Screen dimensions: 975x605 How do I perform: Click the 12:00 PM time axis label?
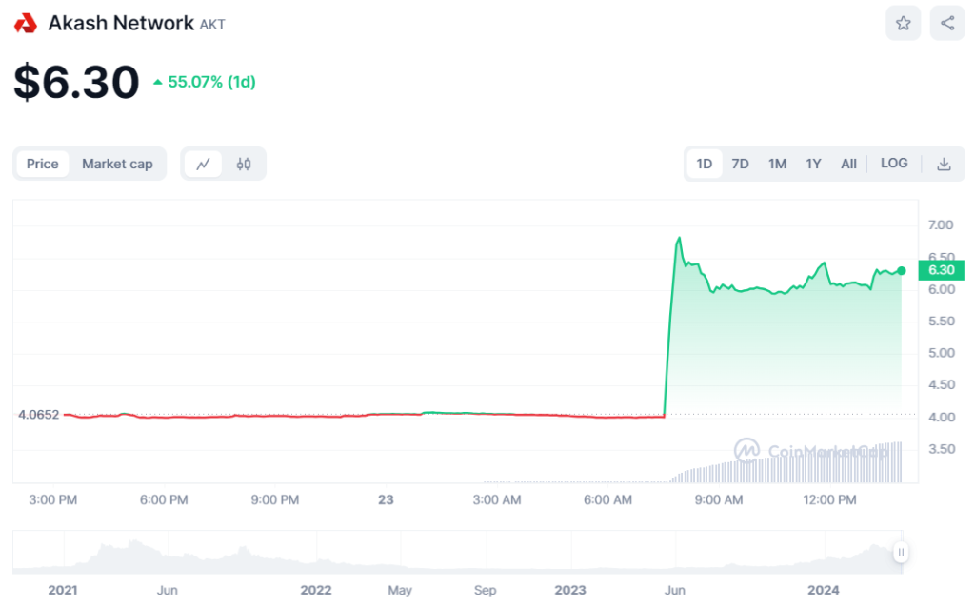829,500
